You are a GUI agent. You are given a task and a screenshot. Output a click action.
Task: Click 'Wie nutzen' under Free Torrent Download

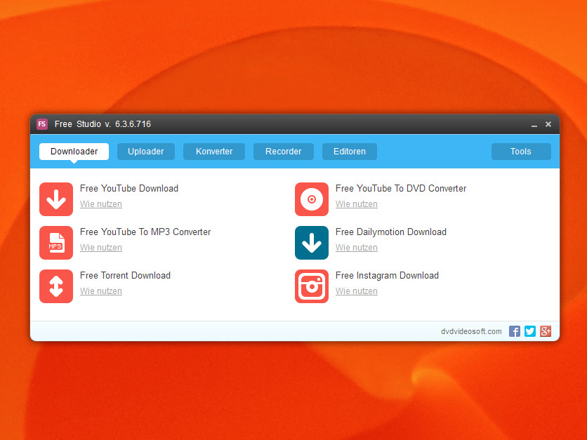(101, 291)
